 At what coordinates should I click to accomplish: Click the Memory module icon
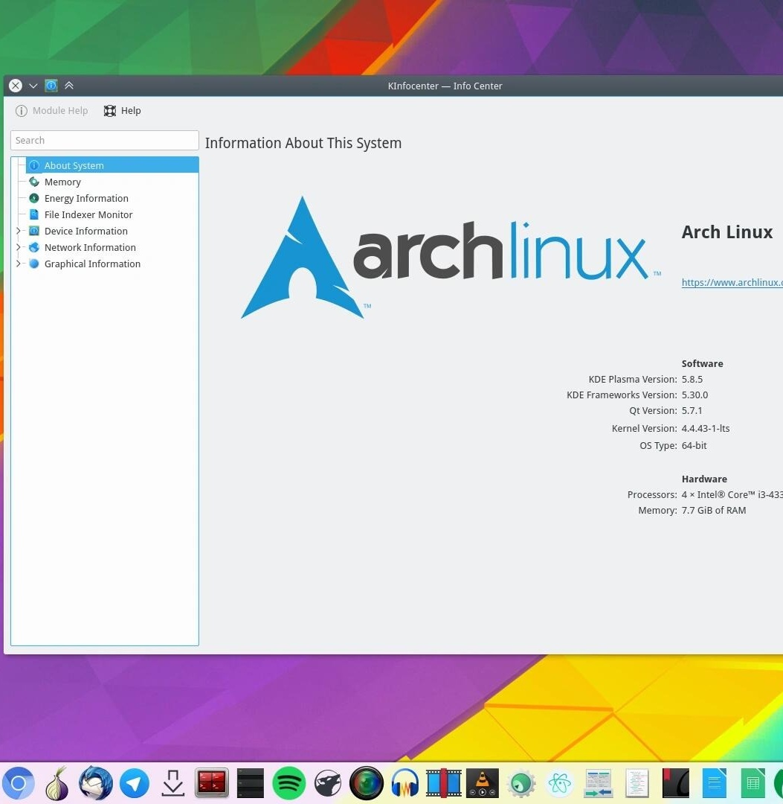[x=34, y=182]
